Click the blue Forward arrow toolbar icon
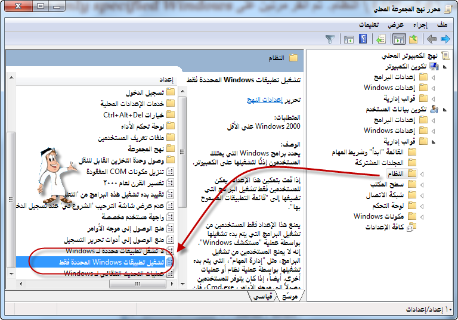Image resolution: width=458 pixels, height=320 pixels. (445, 39)
